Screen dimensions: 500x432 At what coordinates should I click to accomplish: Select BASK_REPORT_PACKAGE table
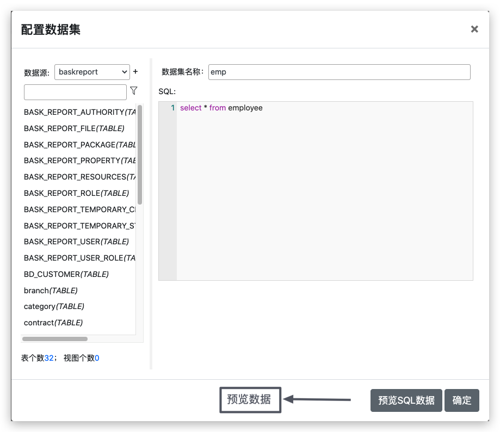tap(80, 145)
